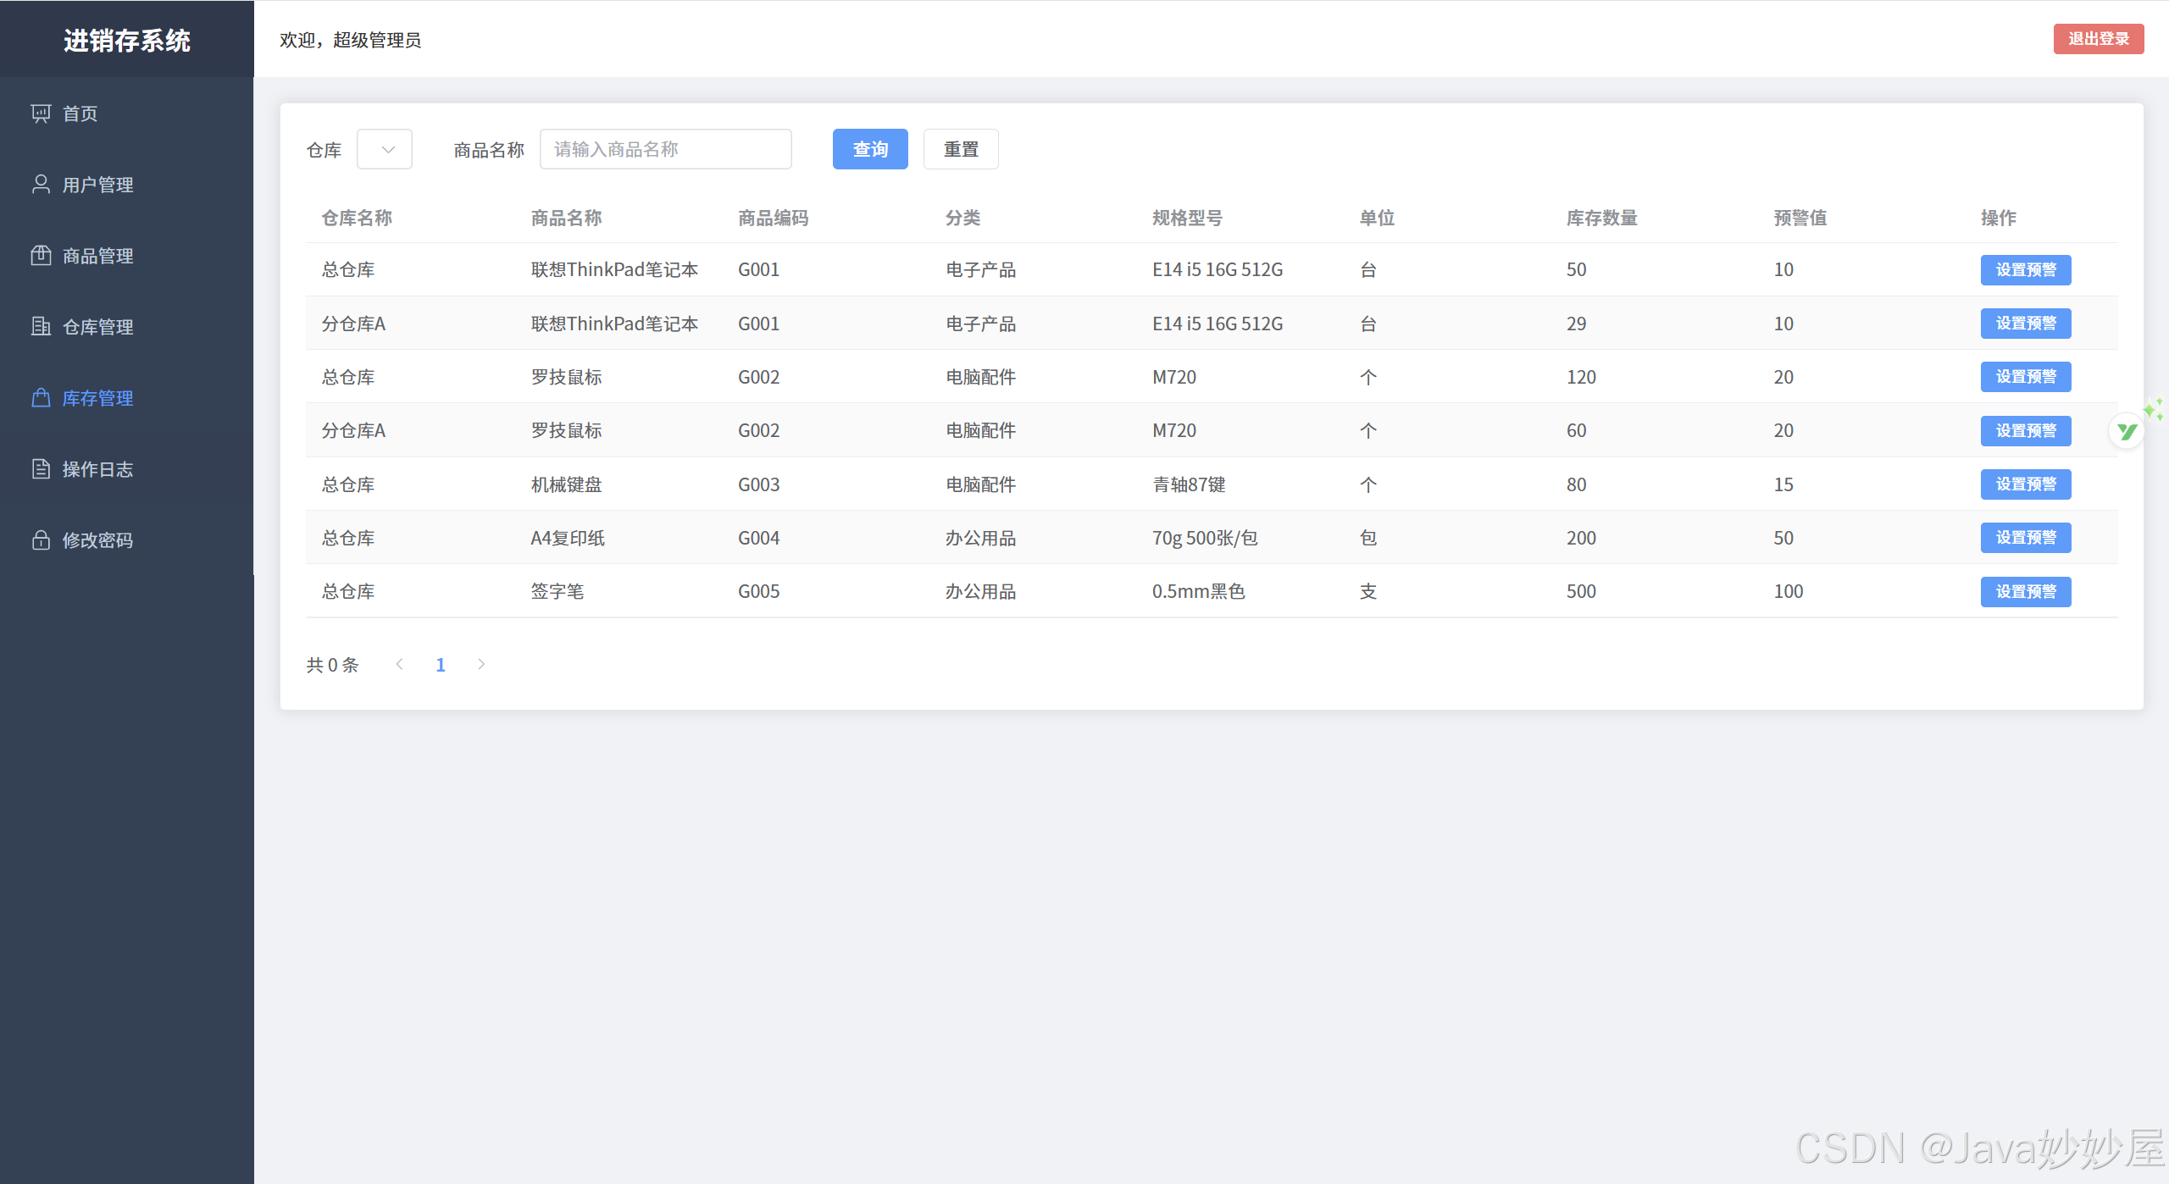Click the operation log document icon

[41, 469]
